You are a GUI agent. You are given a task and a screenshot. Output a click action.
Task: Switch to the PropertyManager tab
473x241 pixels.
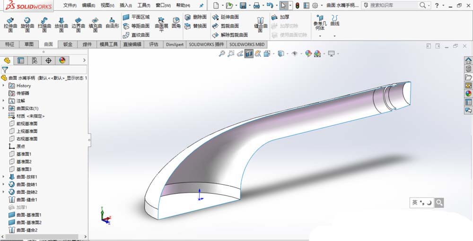coord(20,60)
